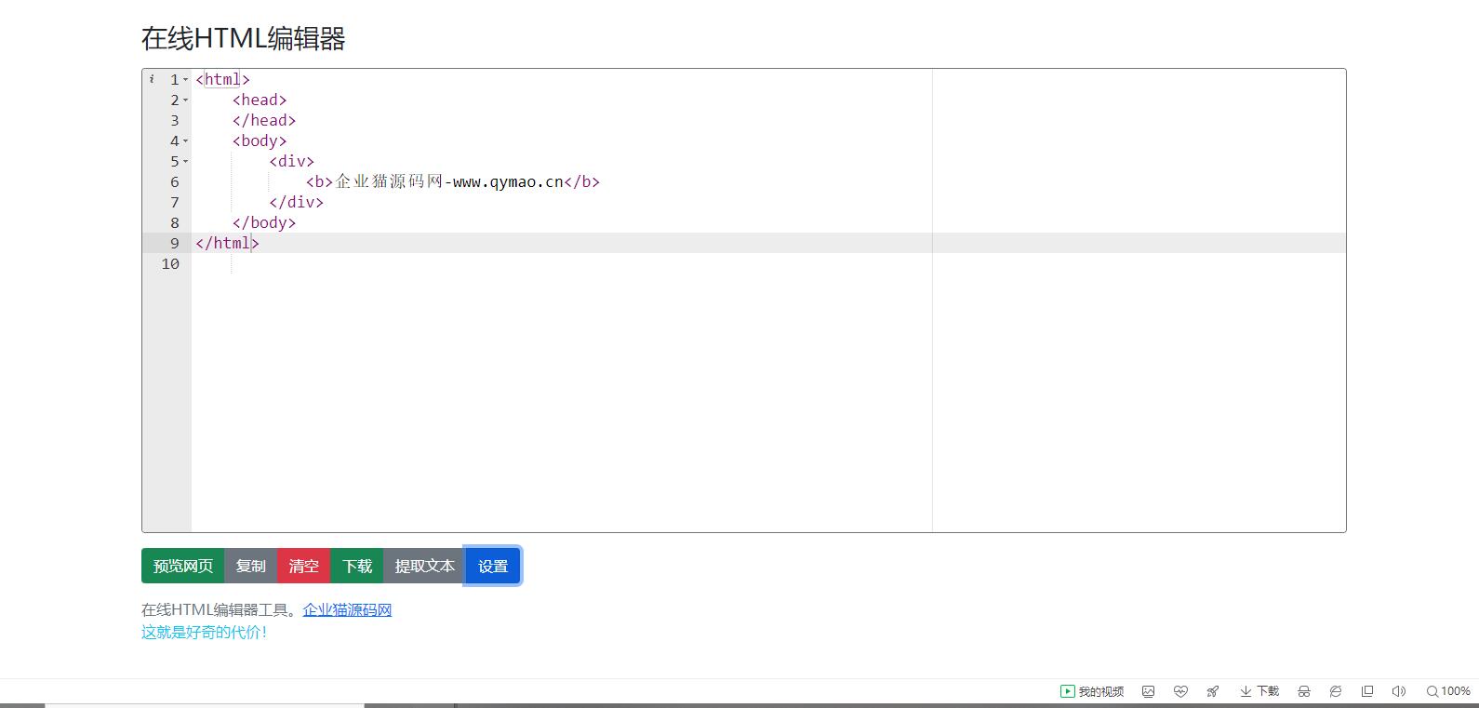
Task: Collapse the head tag fold on line 2
Action: (x=185, y=100)
